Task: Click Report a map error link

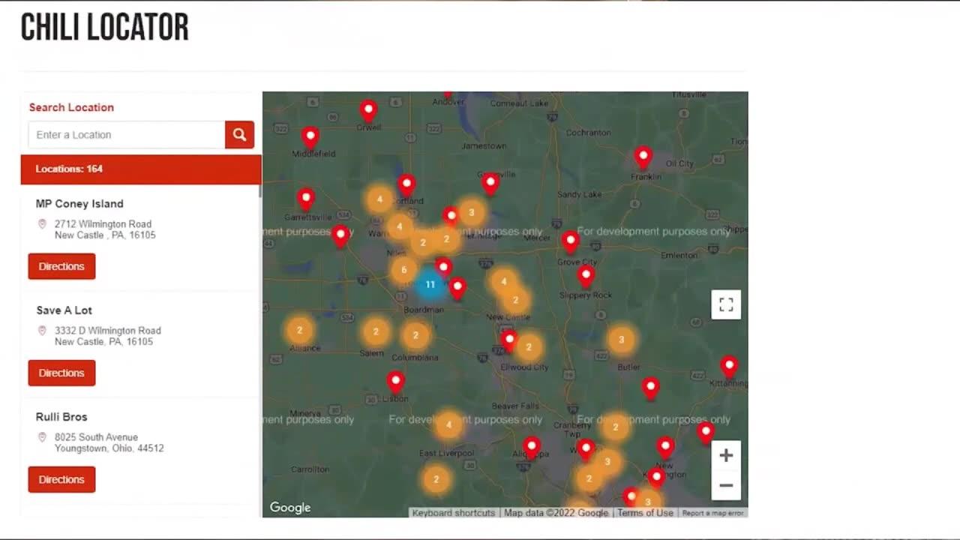Action: pos(713,513)
